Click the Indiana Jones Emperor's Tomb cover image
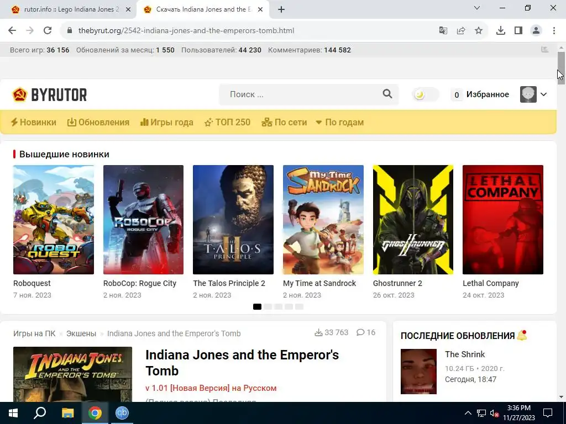566x424 pixels. (72, 374)
